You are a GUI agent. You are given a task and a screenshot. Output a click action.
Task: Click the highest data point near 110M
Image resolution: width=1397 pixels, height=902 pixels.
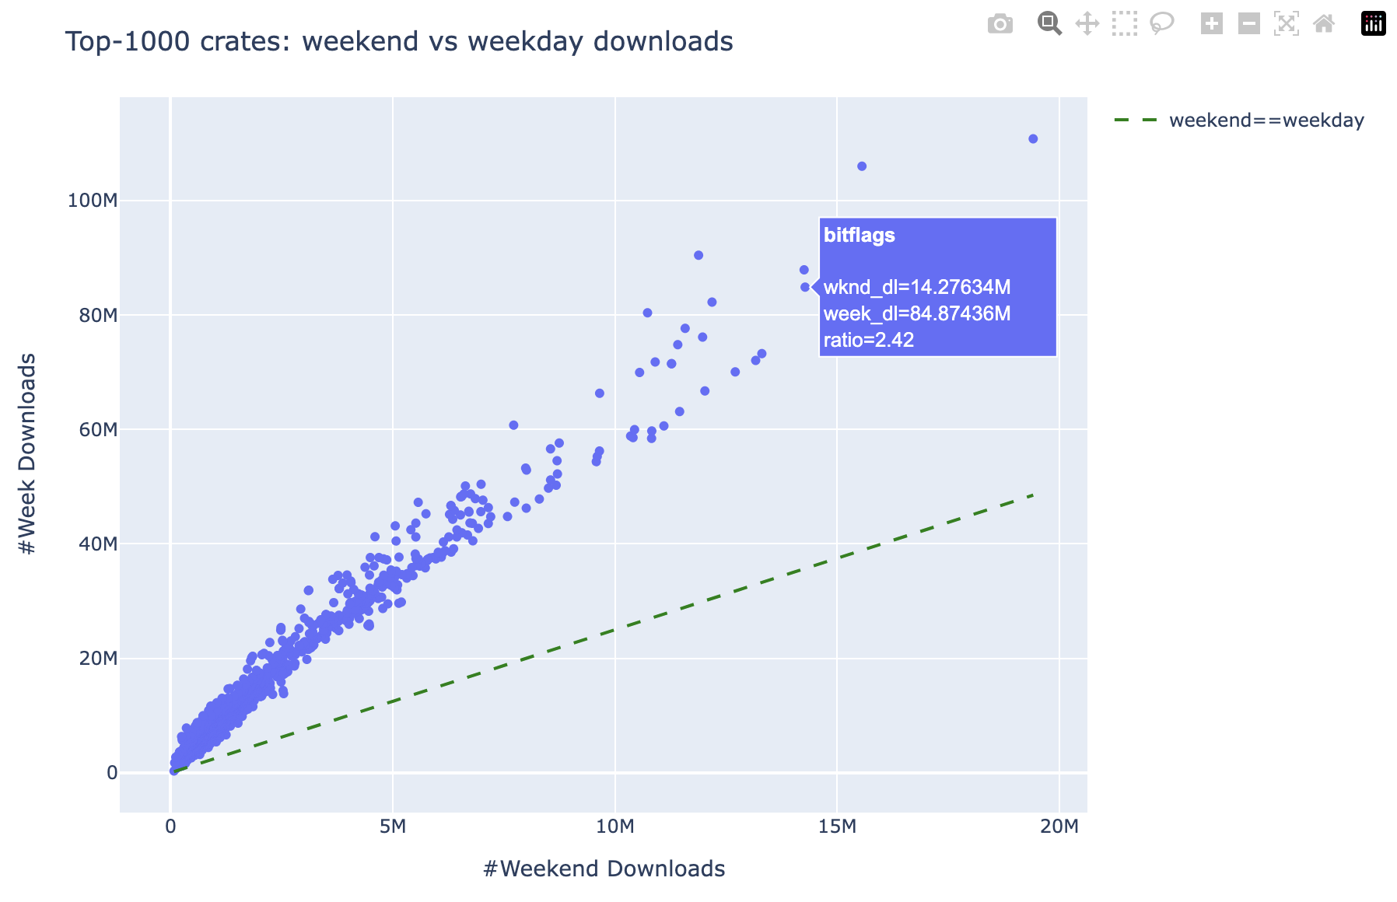click(x=1033, y=139)
